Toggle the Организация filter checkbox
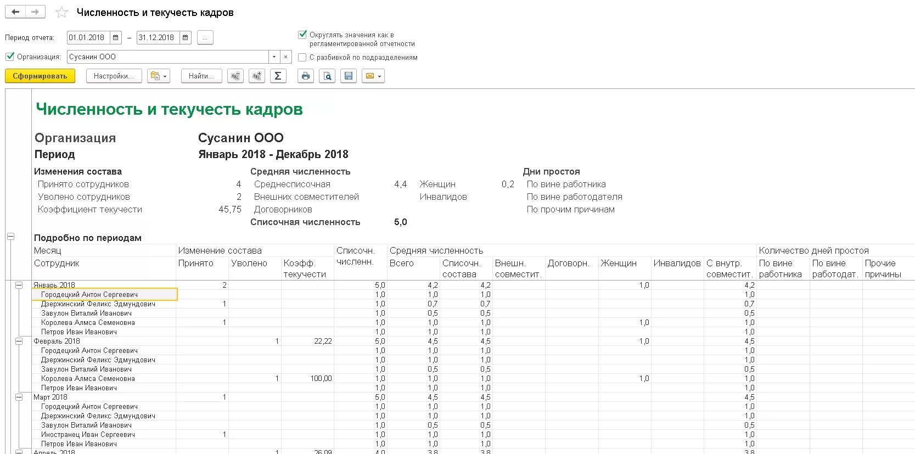The image size is (915, 454). tap(10, 56)
